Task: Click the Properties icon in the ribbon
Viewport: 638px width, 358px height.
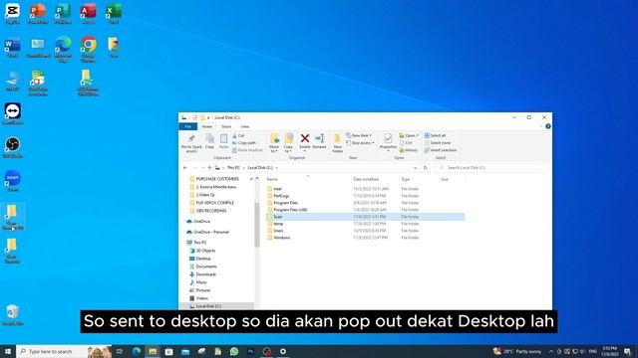Action: (x=388, y=138)
